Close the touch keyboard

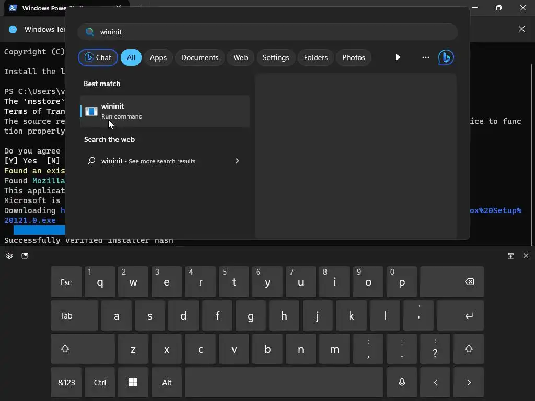pyautogui.click(x=526, y=256)
